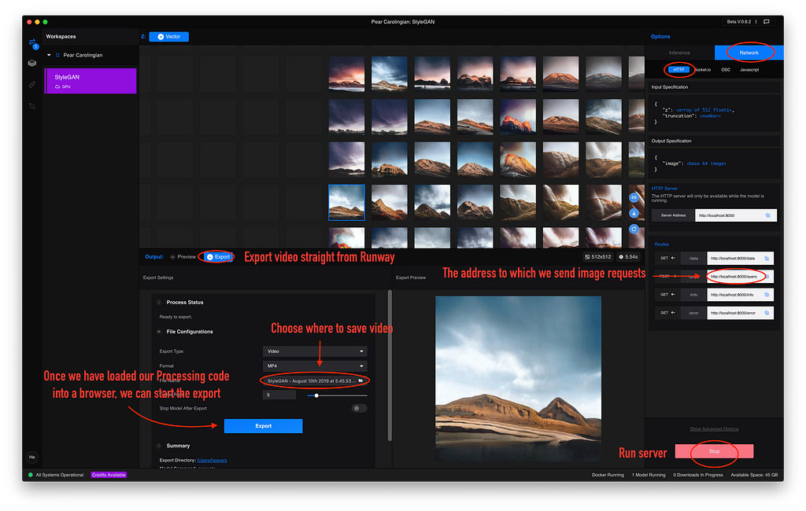Select the Export output option
806x511 pixels.
(x=218, y=257)
